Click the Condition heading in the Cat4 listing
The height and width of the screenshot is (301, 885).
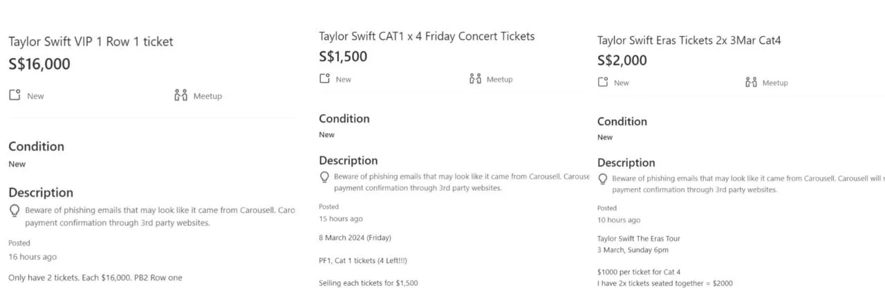[x=622, y=121]
